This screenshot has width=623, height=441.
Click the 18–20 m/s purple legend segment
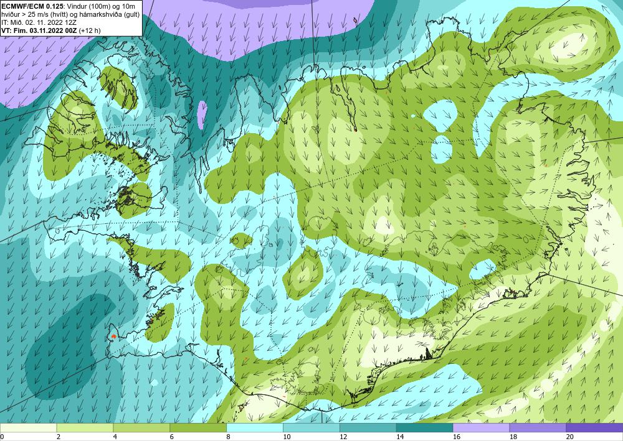(538, 428)
